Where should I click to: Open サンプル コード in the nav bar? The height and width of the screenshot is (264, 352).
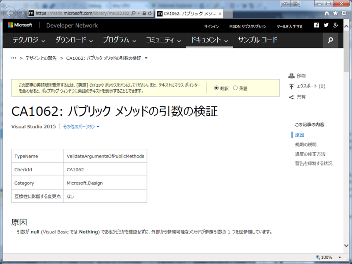(257, 40)
